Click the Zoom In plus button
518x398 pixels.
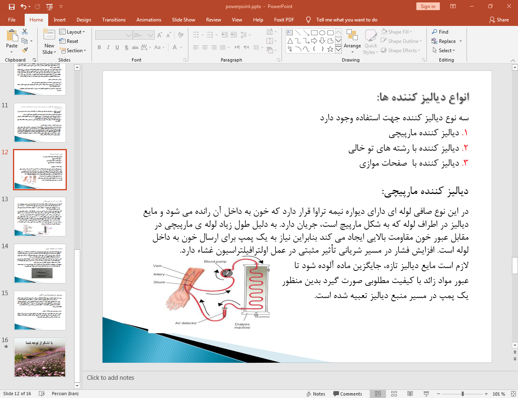click(486, 394)
